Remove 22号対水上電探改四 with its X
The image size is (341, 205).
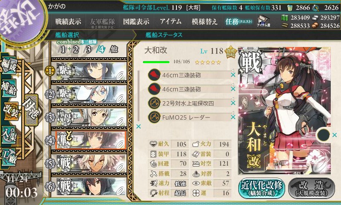pyautogui.click(x=233, y=103)
